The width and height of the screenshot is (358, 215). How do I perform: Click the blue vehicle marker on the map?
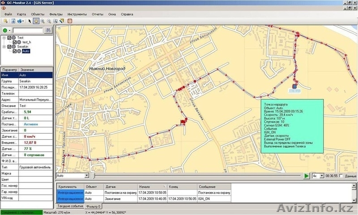pos(294,86)
